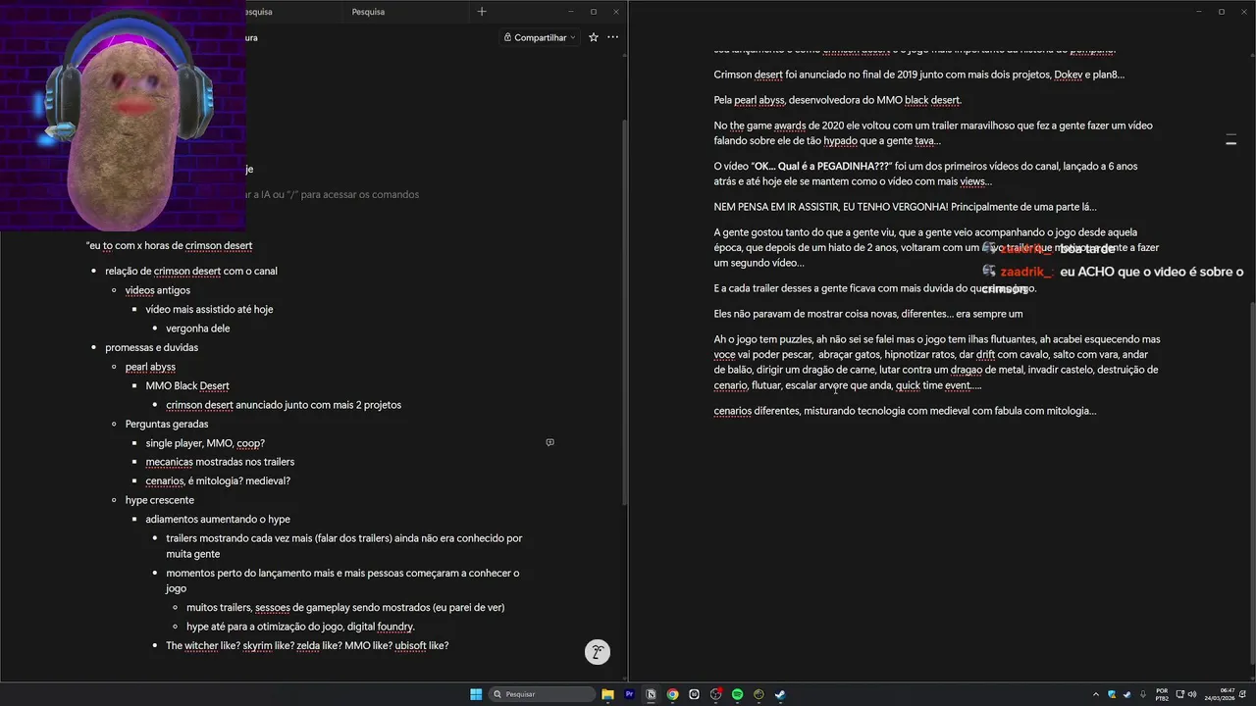Click the bullet 'cenarios, é mitologia? medieval?'

pos(218,480)
